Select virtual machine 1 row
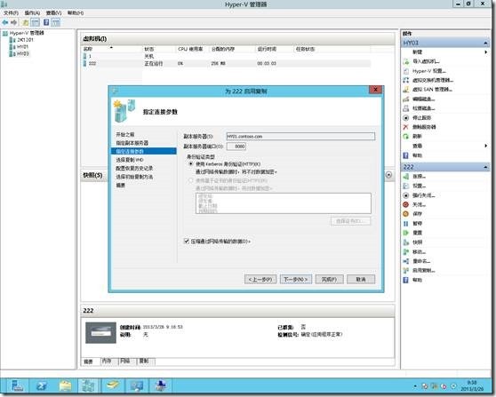Image resolution: width=496 pixels, height=397 pixels. (x=226, y=56)
